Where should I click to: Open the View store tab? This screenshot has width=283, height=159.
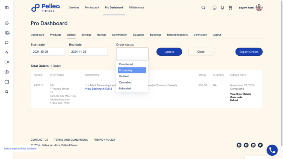pyautogui.click(x=200, y=35)
